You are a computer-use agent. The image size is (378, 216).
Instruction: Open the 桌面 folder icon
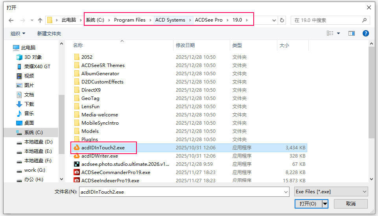tap(19, 123)
